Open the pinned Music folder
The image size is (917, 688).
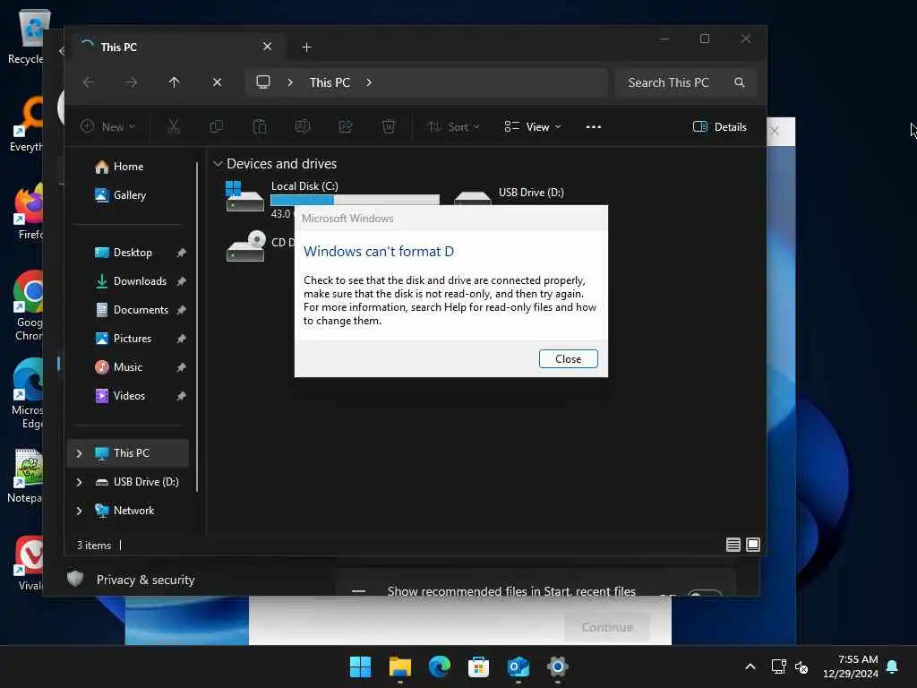[x=118, y=366]
